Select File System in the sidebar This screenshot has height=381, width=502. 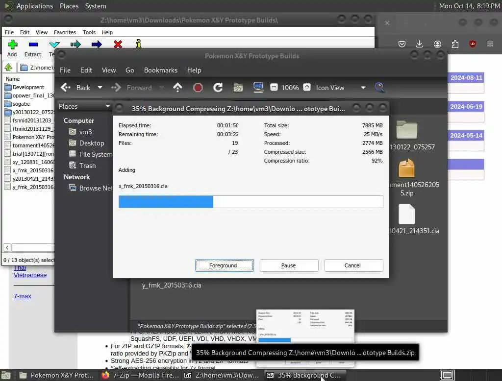click(x=90, y=154)
